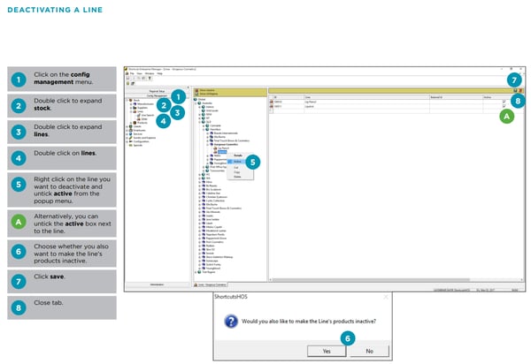Select the Employees tree icon
This screenshot has height=364, width=531.
pyautogui.click(x=131, y=130)
